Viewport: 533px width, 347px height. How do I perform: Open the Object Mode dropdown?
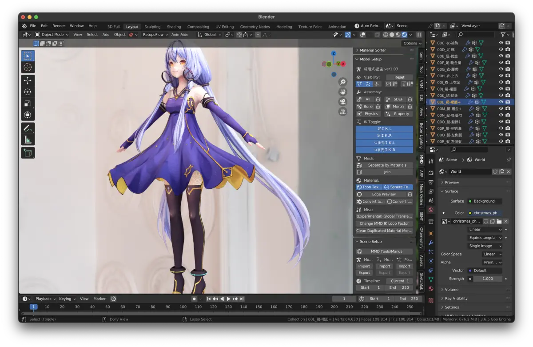click(x=52, y=35)
